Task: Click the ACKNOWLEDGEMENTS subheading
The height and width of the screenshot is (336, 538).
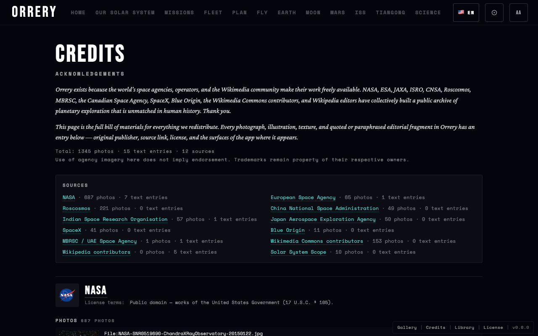Action: click(x=90, y=74)
